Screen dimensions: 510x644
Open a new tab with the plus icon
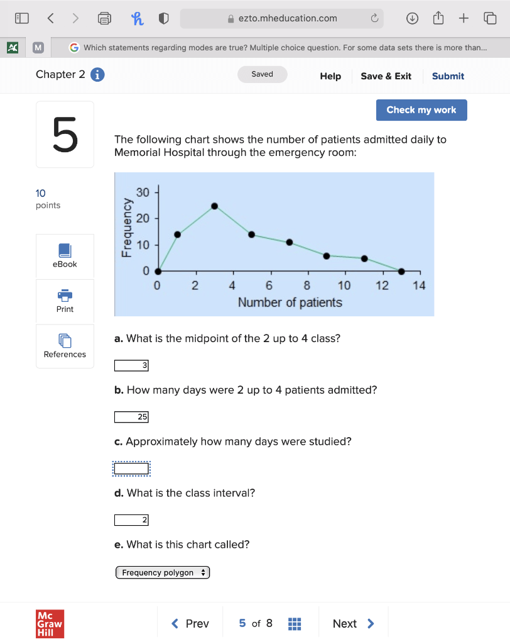464,18
